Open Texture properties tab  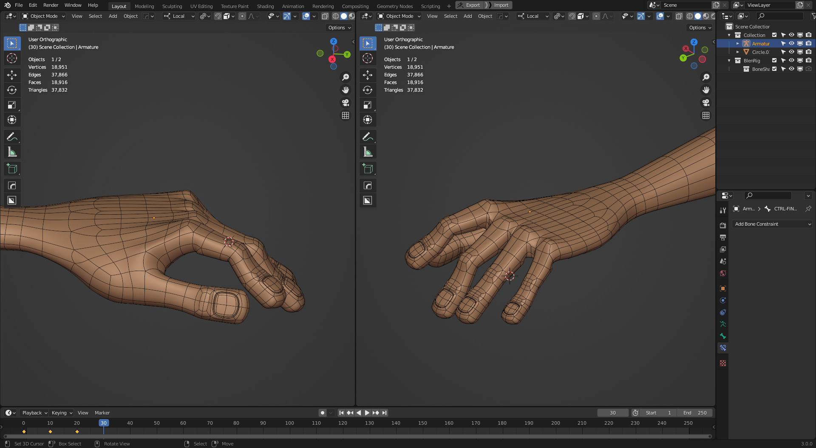723,363
